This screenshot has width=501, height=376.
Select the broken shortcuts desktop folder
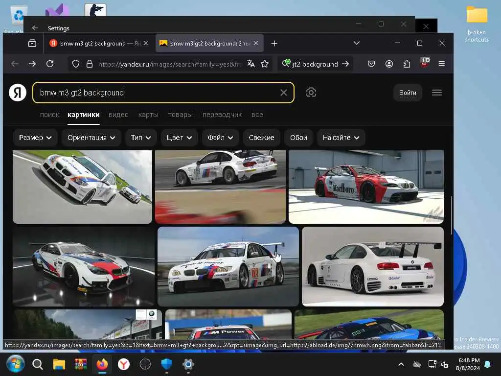[x=477, y=24]
